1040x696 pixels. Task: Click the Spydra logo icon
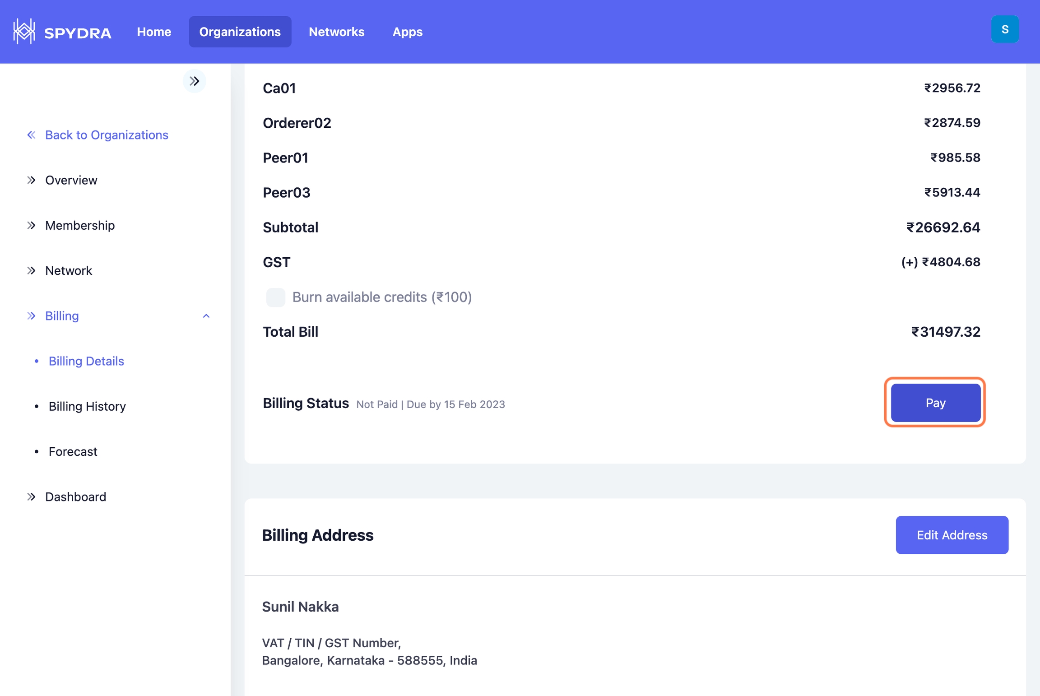(x=24, y=32)
